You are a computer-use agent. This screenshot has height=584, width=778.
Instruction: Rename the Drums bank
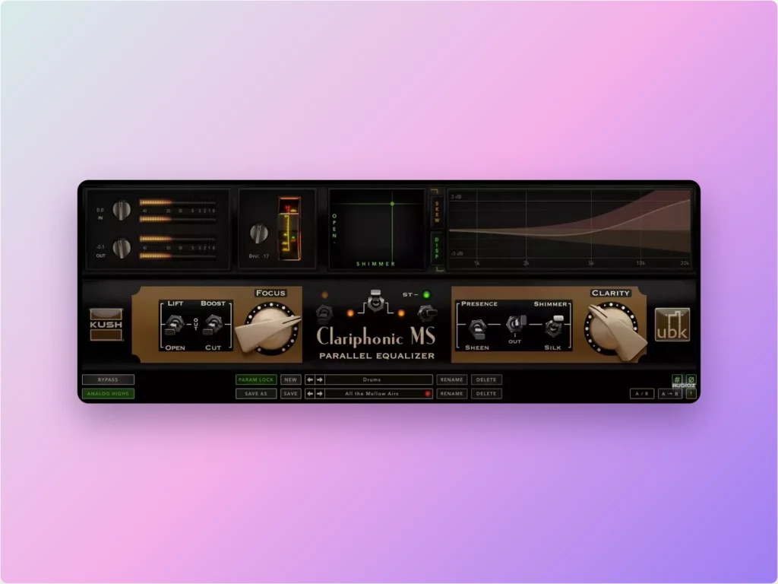click(x=451, y=380)
